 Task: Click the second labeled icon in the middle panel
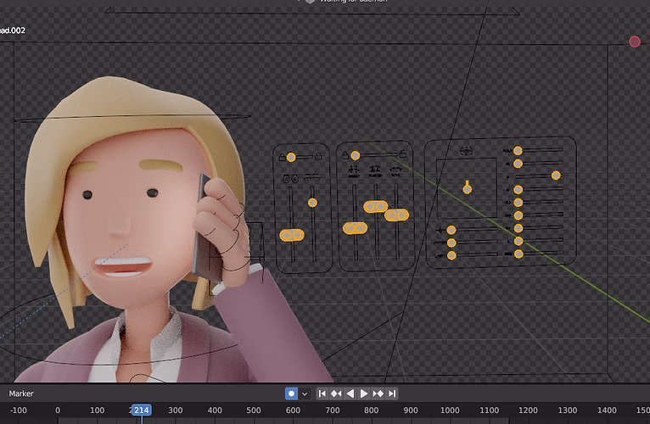[x=375, y=170]
